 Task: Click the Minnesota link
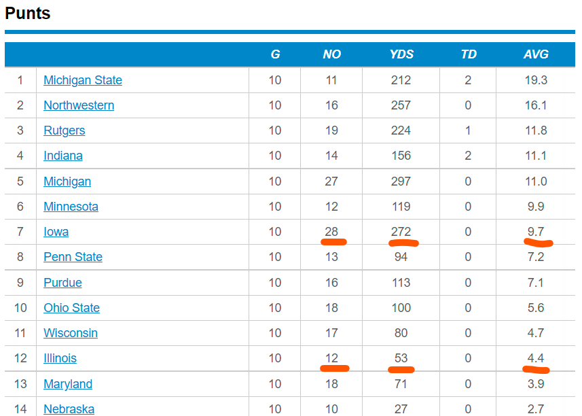[x=71, y=207]
